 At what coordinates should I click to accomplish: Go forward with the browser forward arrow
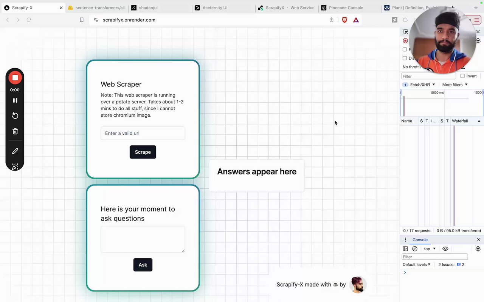[x=18, y=20]
